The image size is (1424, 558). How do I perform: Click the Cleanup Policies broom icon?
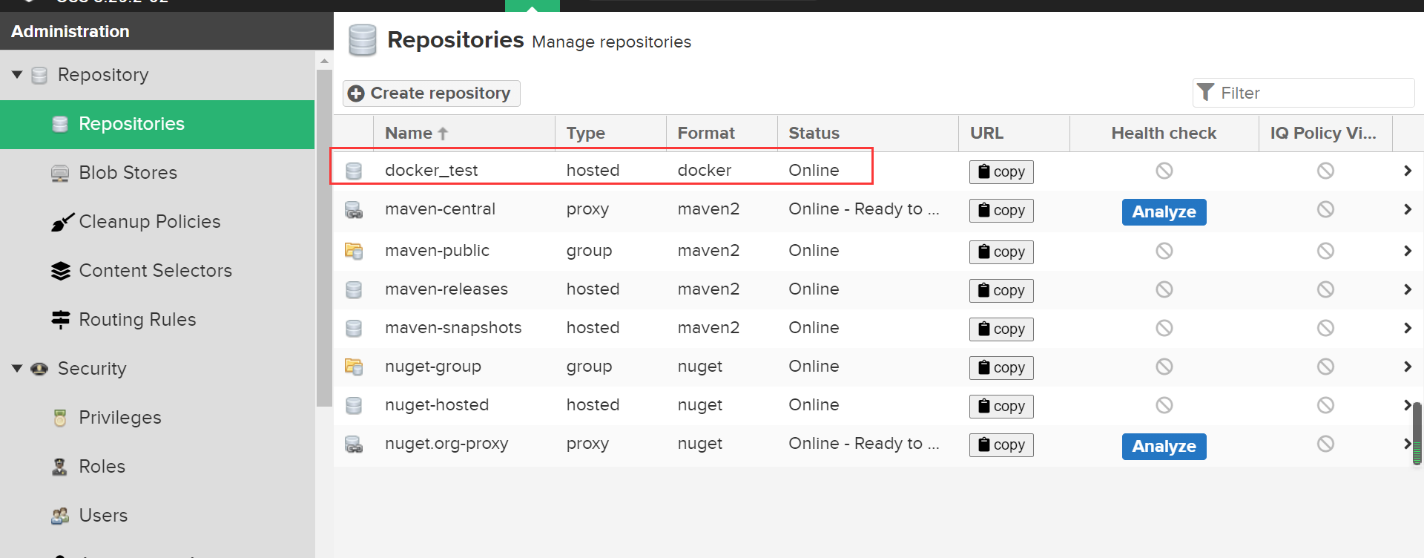pos(62,222)
